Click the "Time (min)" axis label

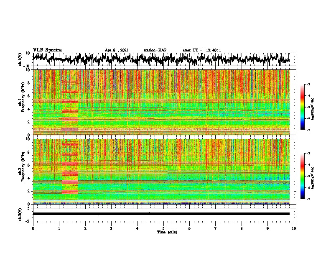(167, 232)
